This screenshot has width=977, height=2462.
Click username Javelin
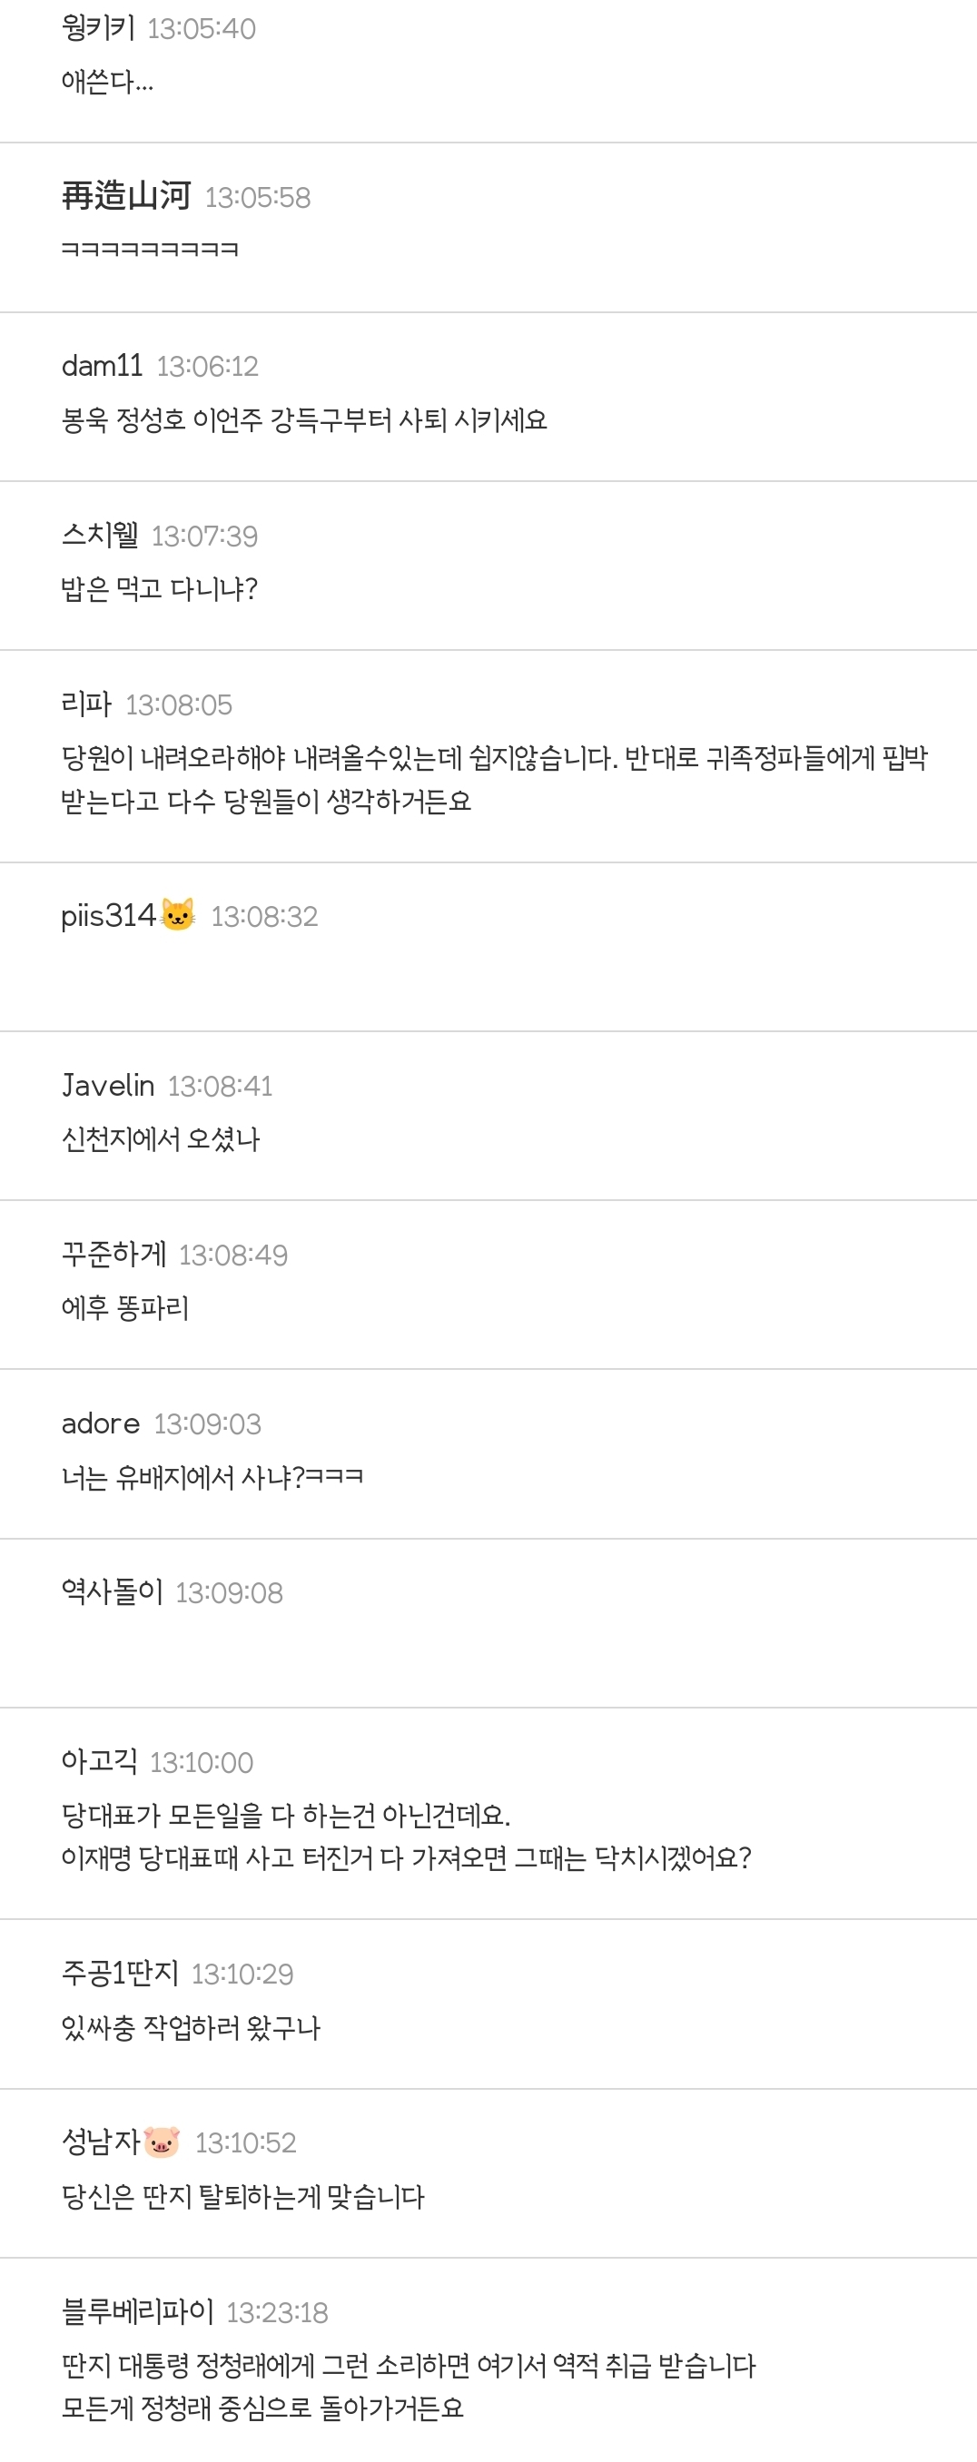(108, 1086)
